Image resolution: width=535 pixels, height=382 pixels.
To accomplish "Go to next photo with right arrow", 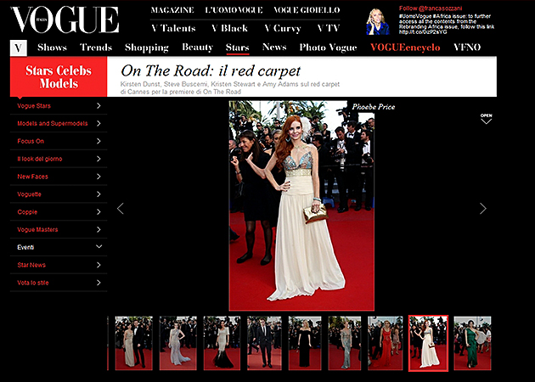I will [483, 208].
